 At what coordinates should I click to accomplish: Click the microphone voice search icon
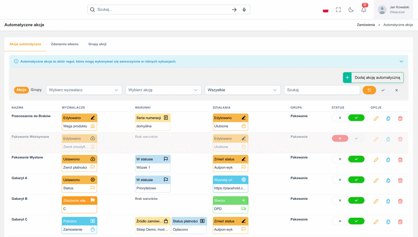pos(244,10)
